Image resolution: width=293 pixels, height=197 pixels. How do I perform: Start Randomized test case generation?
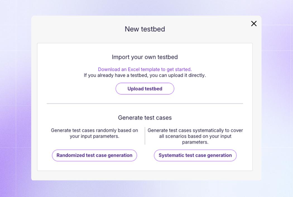coord(94,155)
